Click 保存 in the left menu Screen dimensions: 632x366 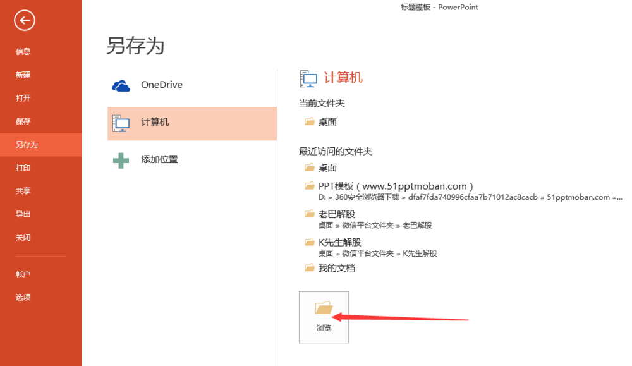pyautogui.click(x=23, y=121)
